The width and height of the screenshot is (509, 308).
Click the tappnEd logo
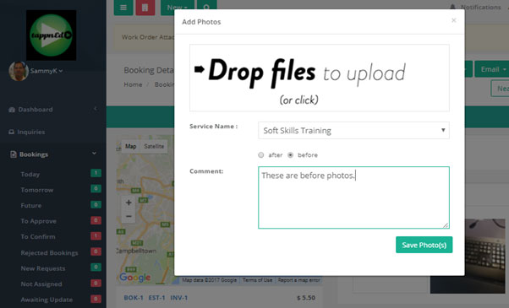pos(52,35)
